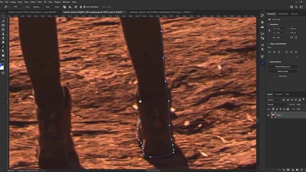This screenshot has height=172, width=306.
Task: Open the 3D panel cube icon
Action: click(262, 56)
